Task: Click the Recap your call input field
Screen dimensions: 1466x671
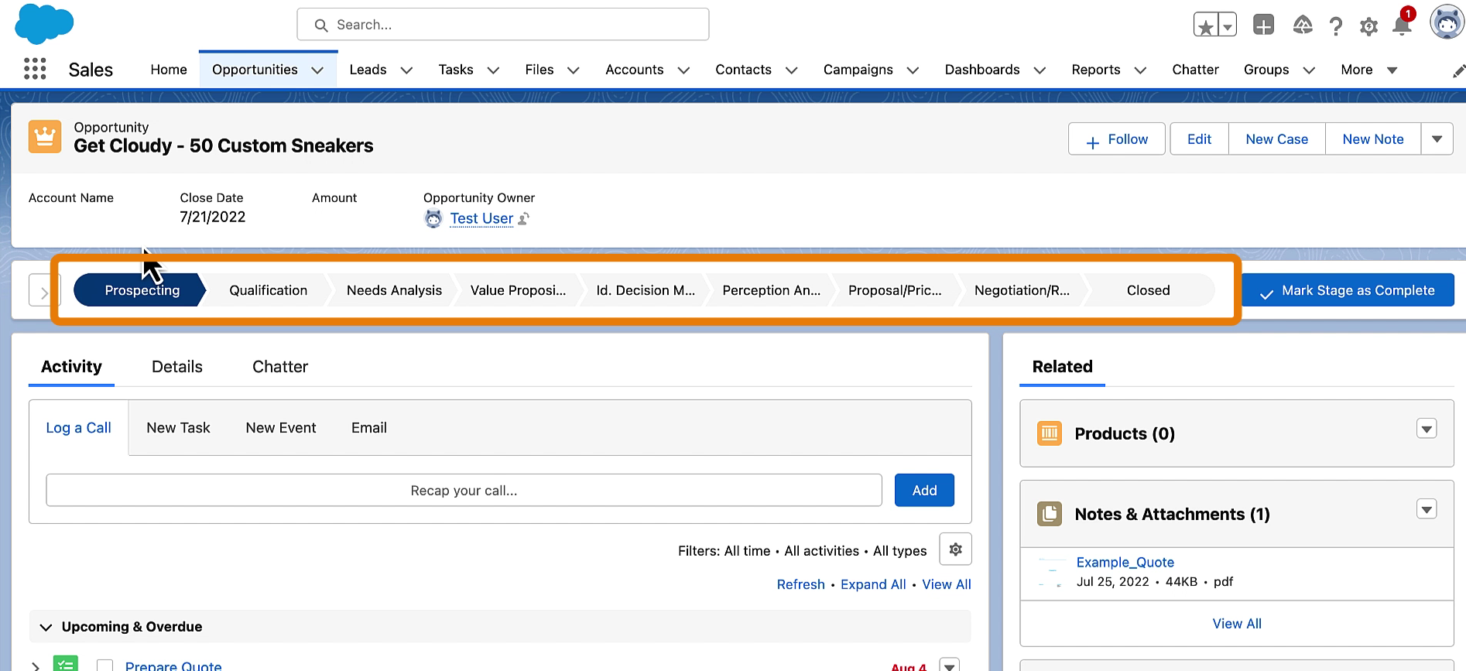Action: click(x=464, y=491)
